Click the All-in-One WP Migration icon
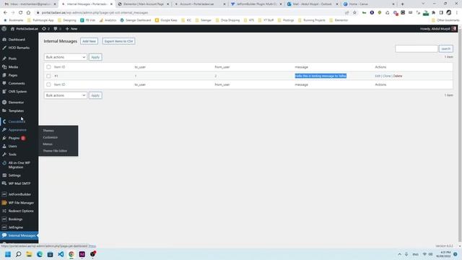This screenshot has width=462, height=260. pos(4,162)
